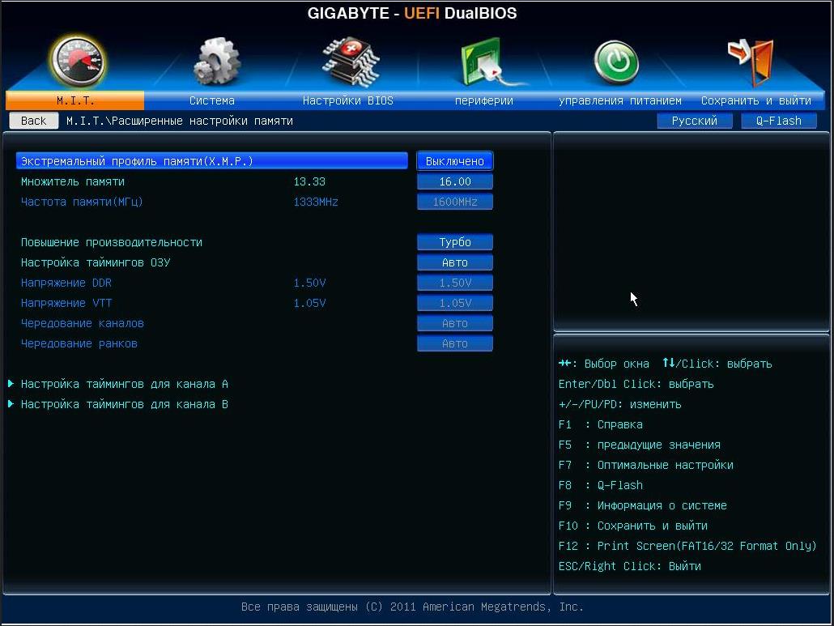Click the green Power Management icon
Screen dimensions: 834x626
tap(616, 62)
